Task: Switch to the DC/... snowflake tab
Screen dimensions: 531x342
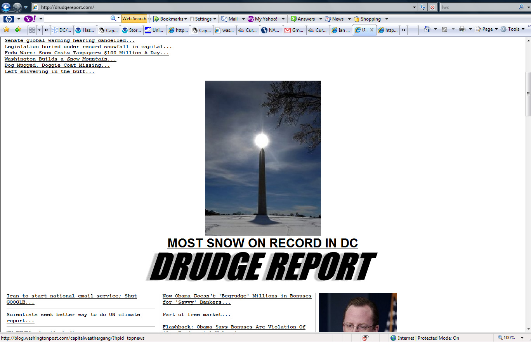Action: pyautogui.click(x=61, y=30)
